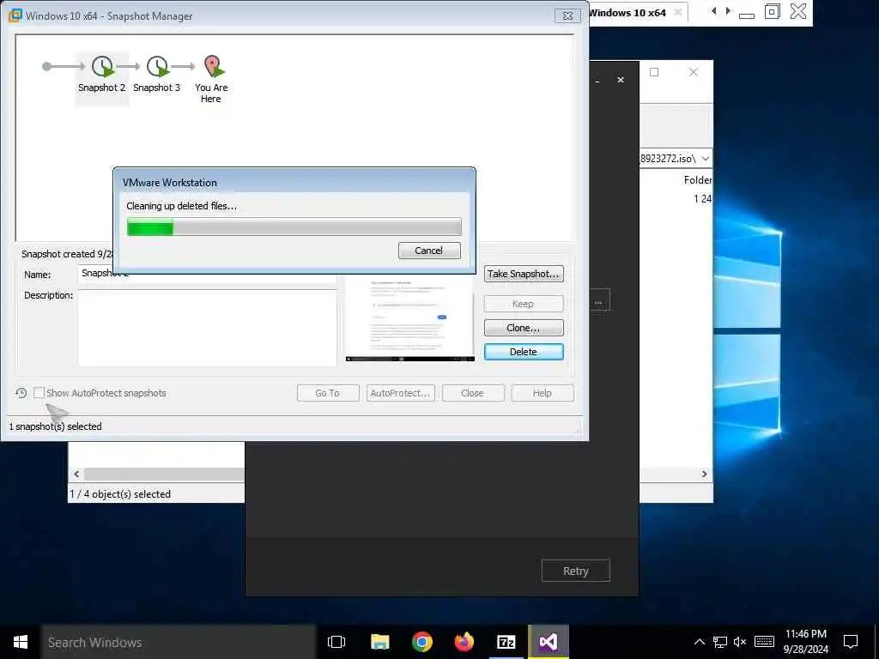Click Retry in the dark installer window
879x659 pixels.
pyautogui.click(x=576, y=571)
